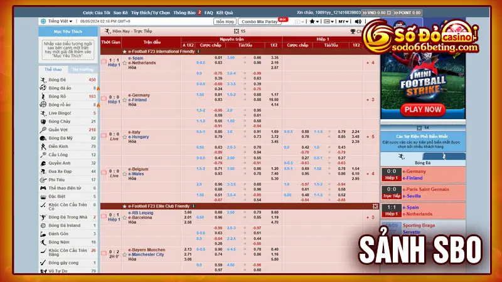Switch to the Thể thao tab
The image size is (502, 282).
point(53,69)
